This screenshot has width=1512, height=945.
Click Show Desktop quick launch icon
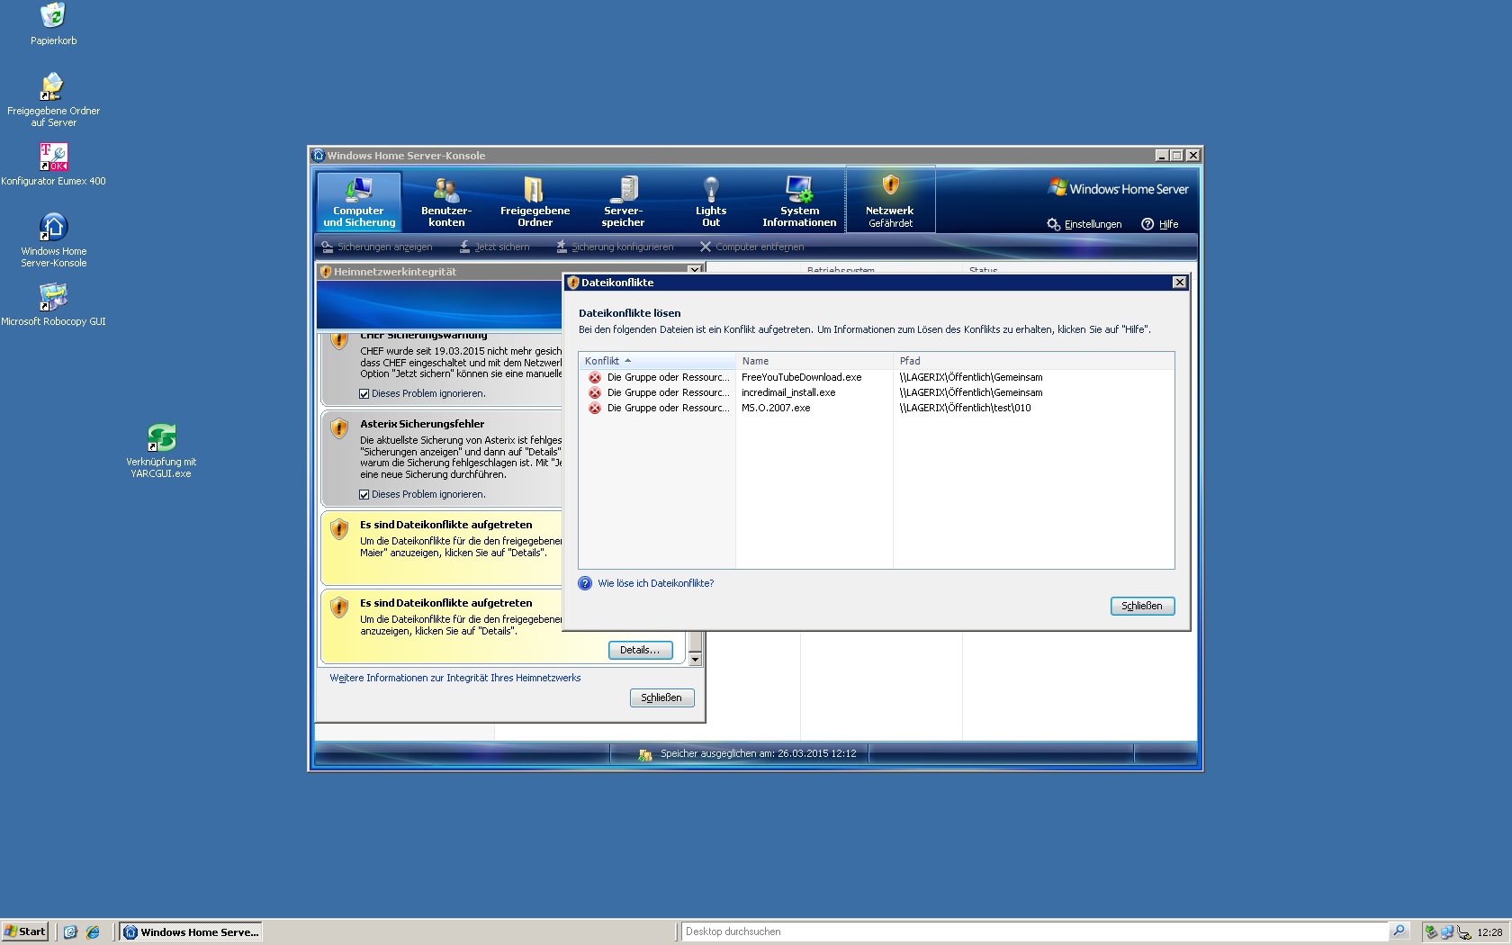(x=70, y=932)
